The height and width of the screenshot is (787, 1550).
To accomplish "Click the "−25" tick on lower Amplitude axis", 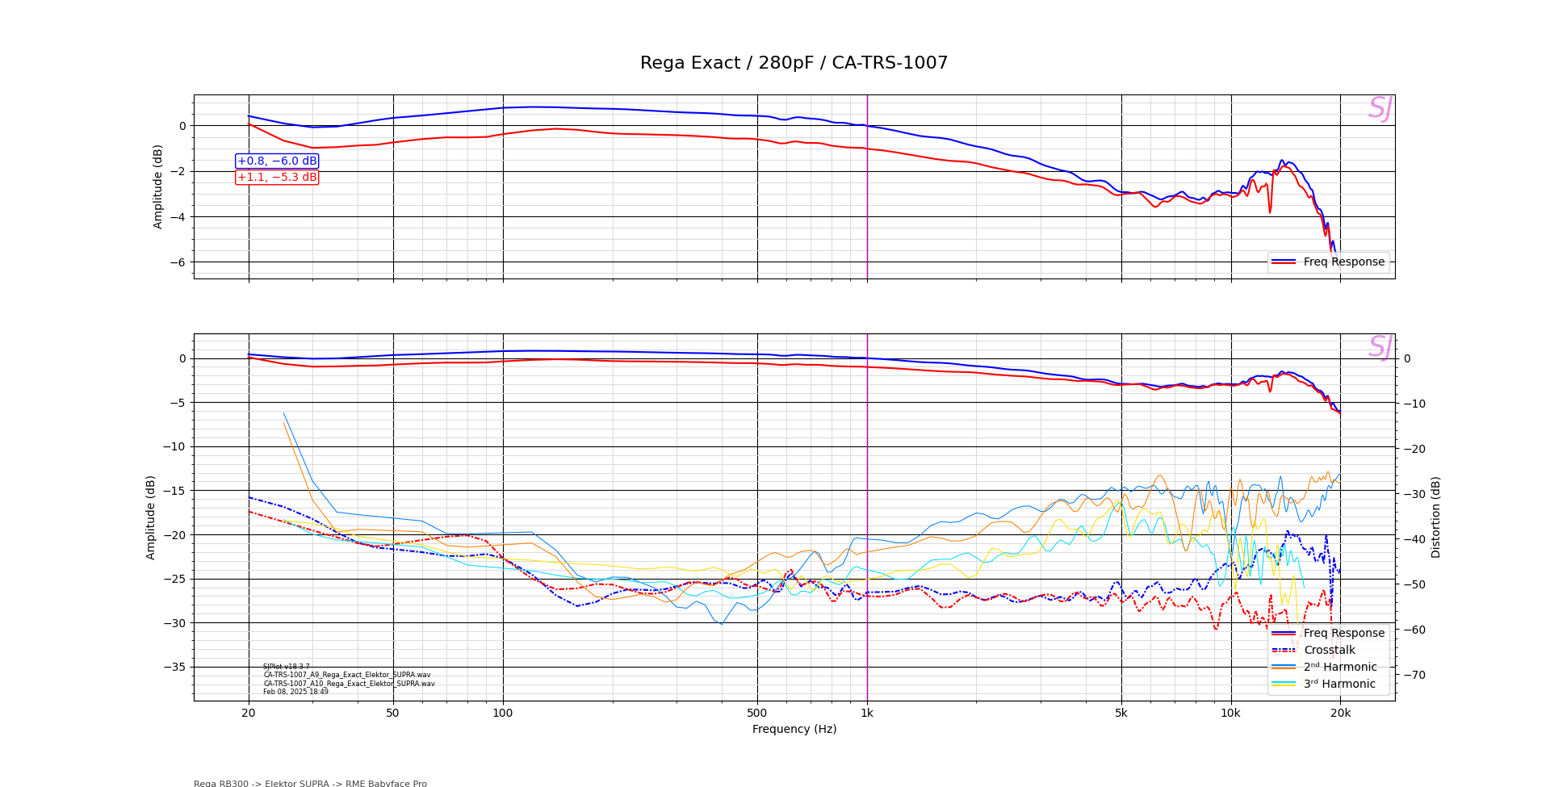I will 174,579.
